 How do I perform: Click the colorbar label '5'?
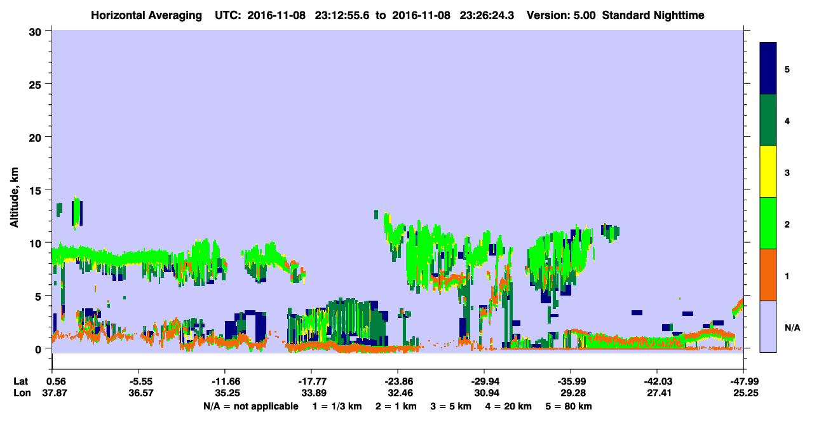pyautogui.click(x=787, y=69)
